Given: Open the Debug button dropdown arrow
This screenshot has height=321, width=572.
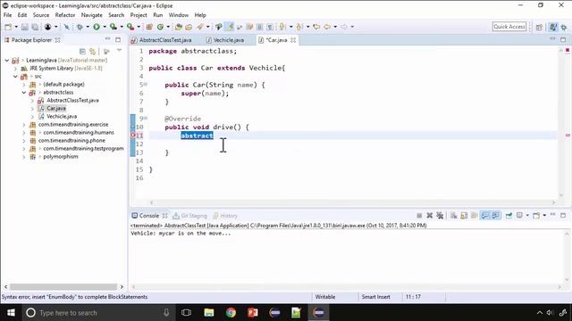Looking at the screenshot, I should point(88,27).
